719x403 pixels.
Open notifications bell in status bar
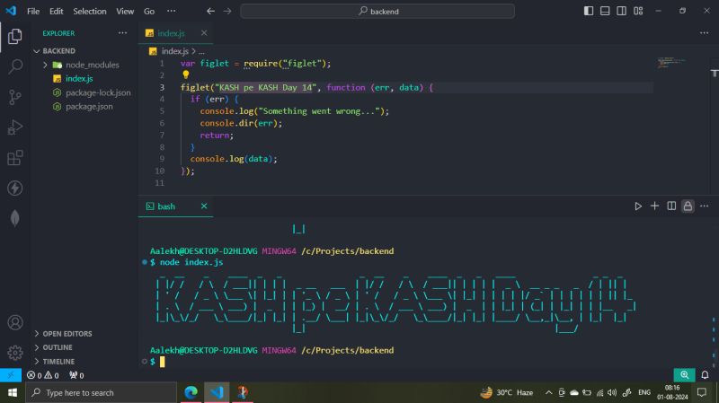[x=706, y=375]
